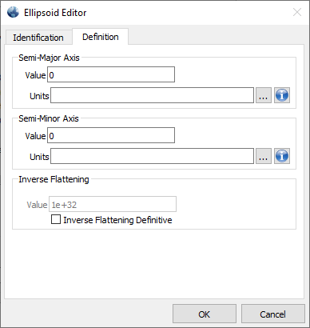
Task: Close the Ellipsoid Editor window
Action: (x=297, y=12)
